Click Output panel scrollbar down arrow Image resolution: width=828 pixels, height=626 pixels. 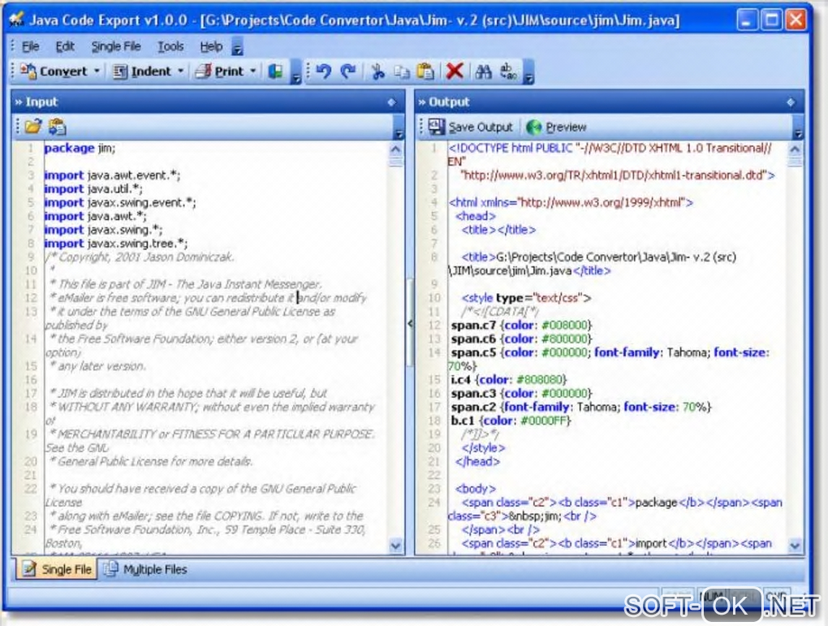794,545
